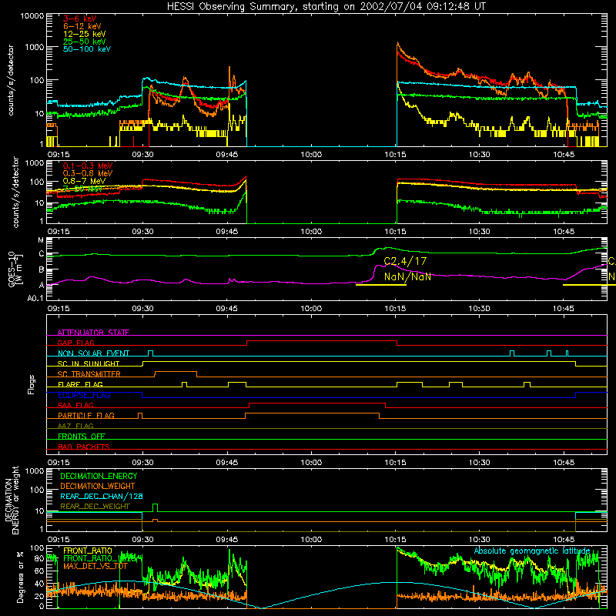Click the SC_TRANSMITTER flag label
This screenshot has width=616, height=616.
[x=89, y=374]
